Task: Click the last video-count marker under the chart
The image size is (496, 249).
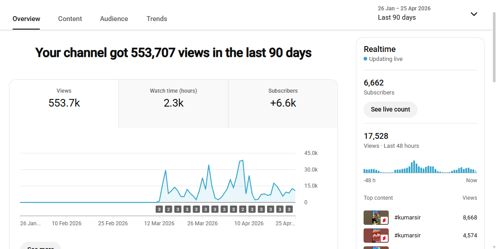Action: [x=289, y=209]
